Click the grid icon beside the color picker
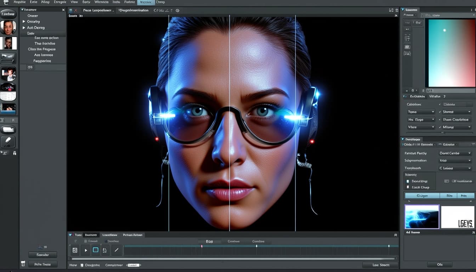Viewport: 476px width, 272px height. [x=407, y=47]
